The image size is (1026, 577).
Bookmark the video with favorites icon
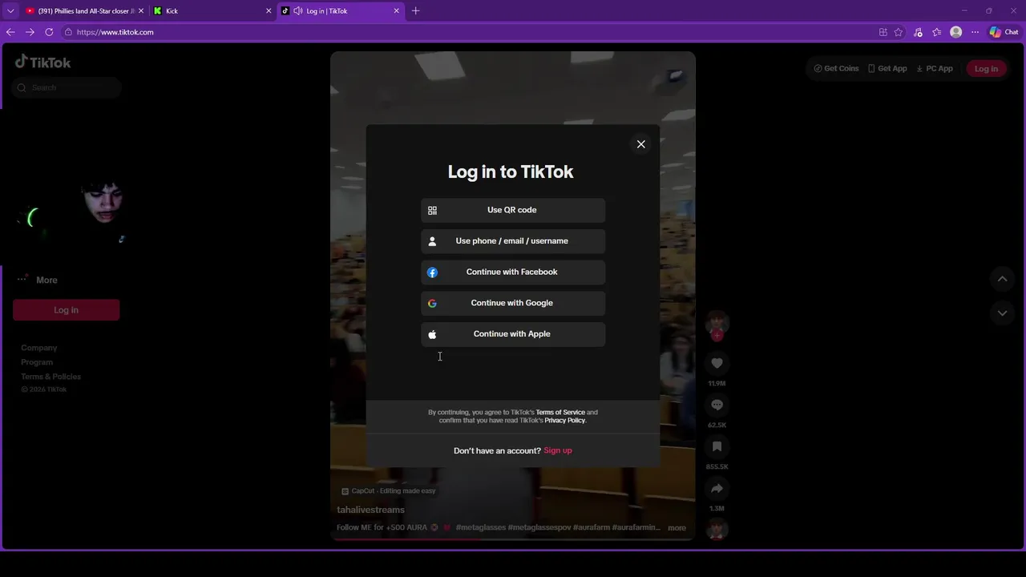tap(717, 446)
